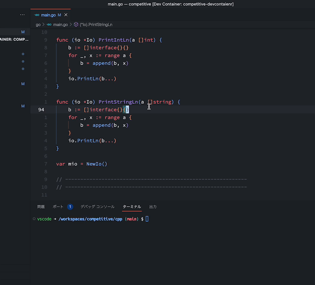Click the DEV CONTAINER label in the sidebar
The height and width of the screenshot is (285, 315).
coord(14,39)
